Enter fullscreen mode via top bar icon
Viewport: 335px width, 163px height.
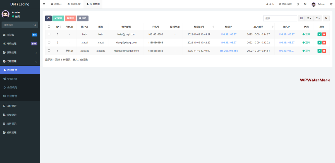305,4
